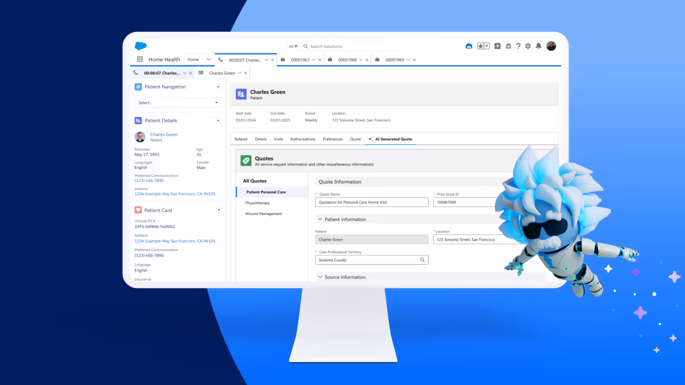The width and height of the screenshot is (685, 385).
Task: Select the AI Generated Quote tab
Action: pyautogui.click(x=390, y=139)
